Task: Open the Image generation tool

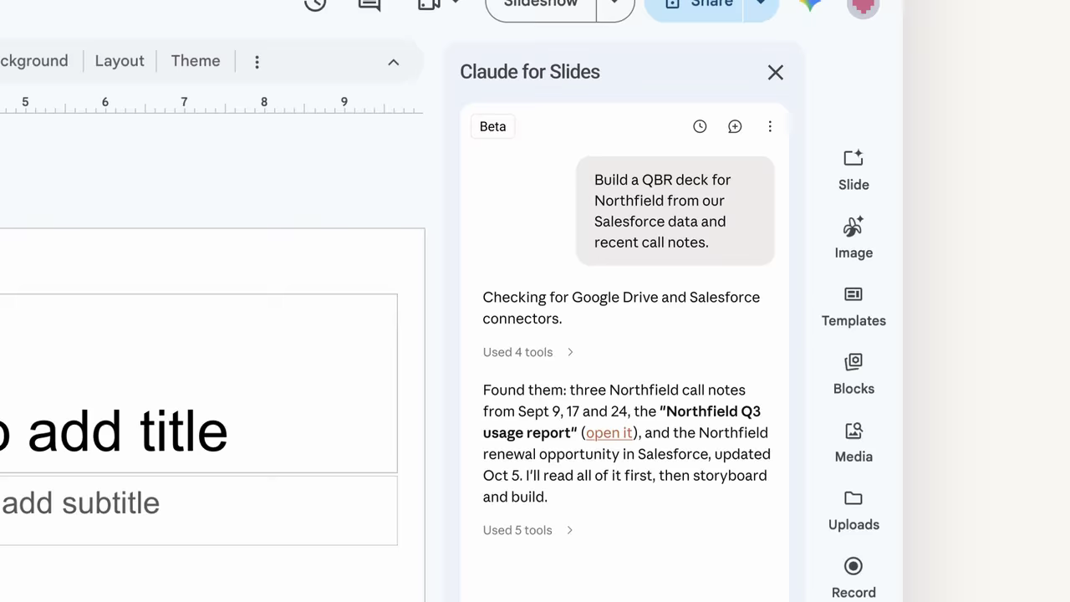Action: (x=853, y=238)
